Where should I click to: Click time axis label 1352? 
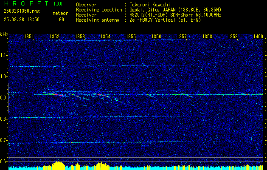coord(54,36)
